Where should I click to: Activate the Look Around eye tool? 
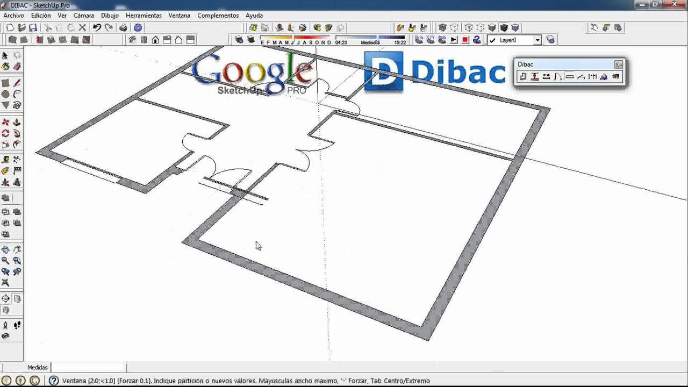coord(5,336)
